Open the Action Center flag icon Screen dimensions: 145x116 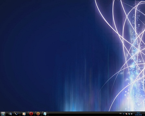(126, 114)
